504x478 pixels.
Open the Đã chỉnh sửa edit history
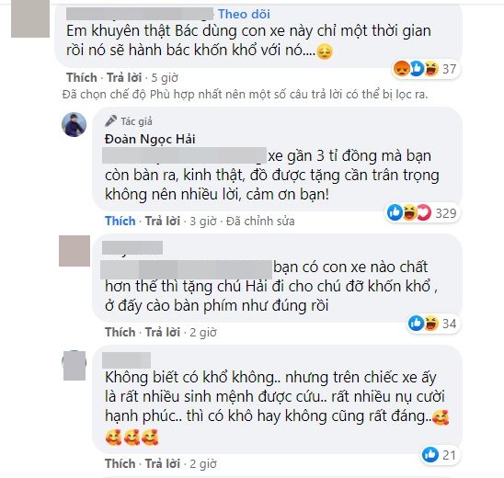(260, 221)
